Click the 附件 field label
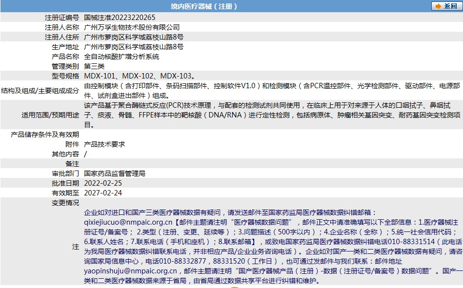The image size is (463, 288). [x=72, y=144]
